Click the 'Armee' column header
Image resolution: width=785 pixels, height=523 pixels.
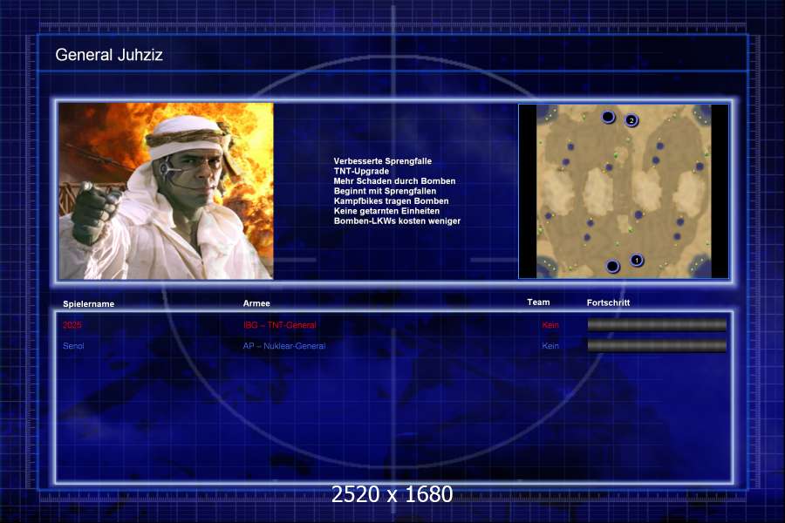point(256,303)
